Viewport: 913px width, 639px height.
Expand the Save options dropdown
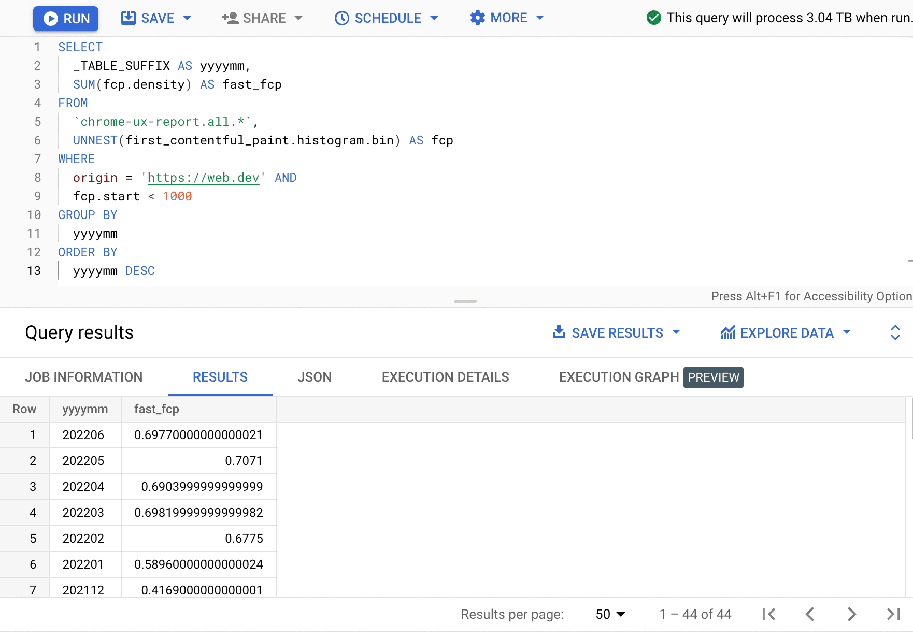point(188,18)
